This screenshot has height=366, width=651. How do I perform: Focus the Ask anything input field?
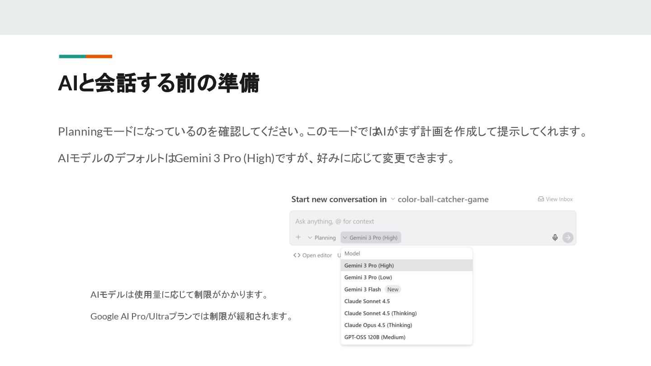(x=433, y=221)
